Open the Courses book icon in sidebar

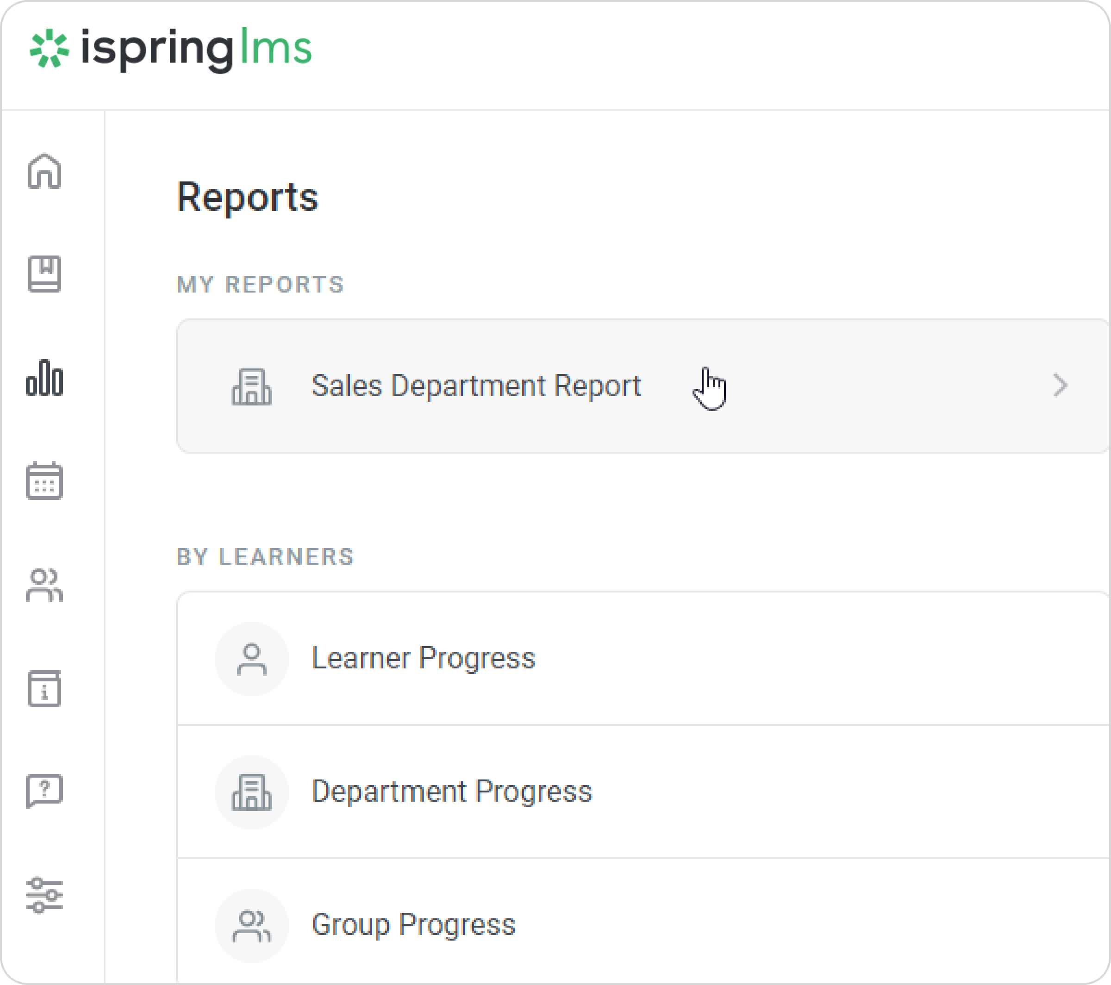coord(44,274)
